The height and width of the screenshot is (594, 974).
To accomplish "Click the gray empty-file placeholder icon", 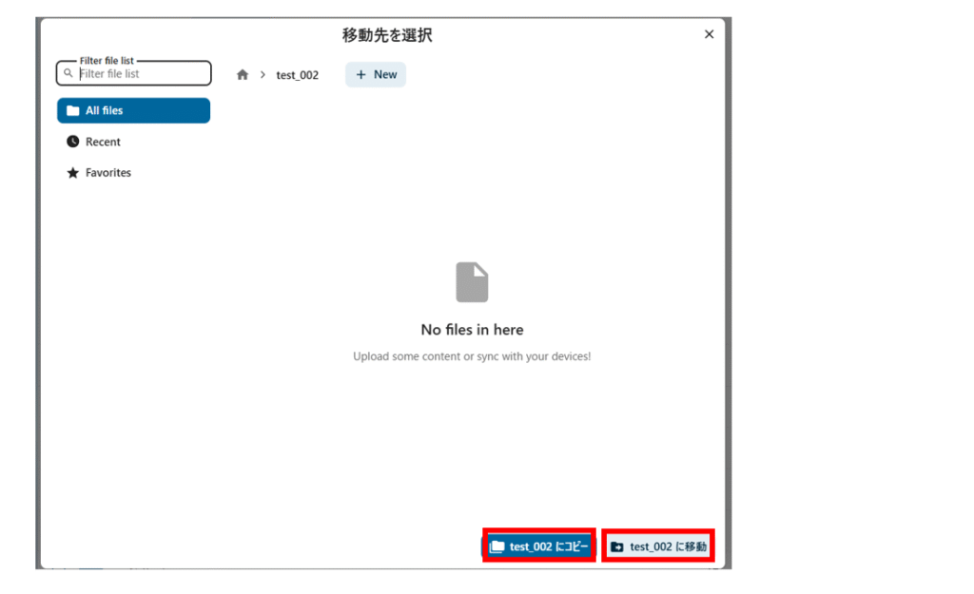I will (472, 282).
